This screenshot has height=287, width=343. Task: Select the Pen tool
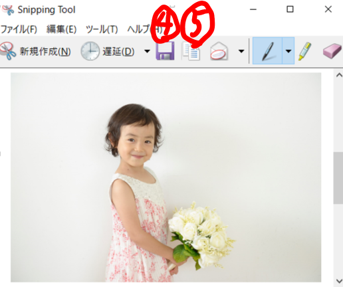267,51
